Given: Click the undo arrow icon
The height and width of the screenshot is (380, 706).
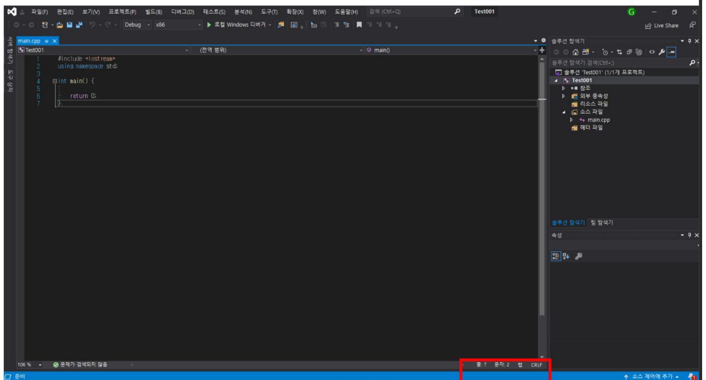Looking at the screenshot, I should tap(92, 25).
